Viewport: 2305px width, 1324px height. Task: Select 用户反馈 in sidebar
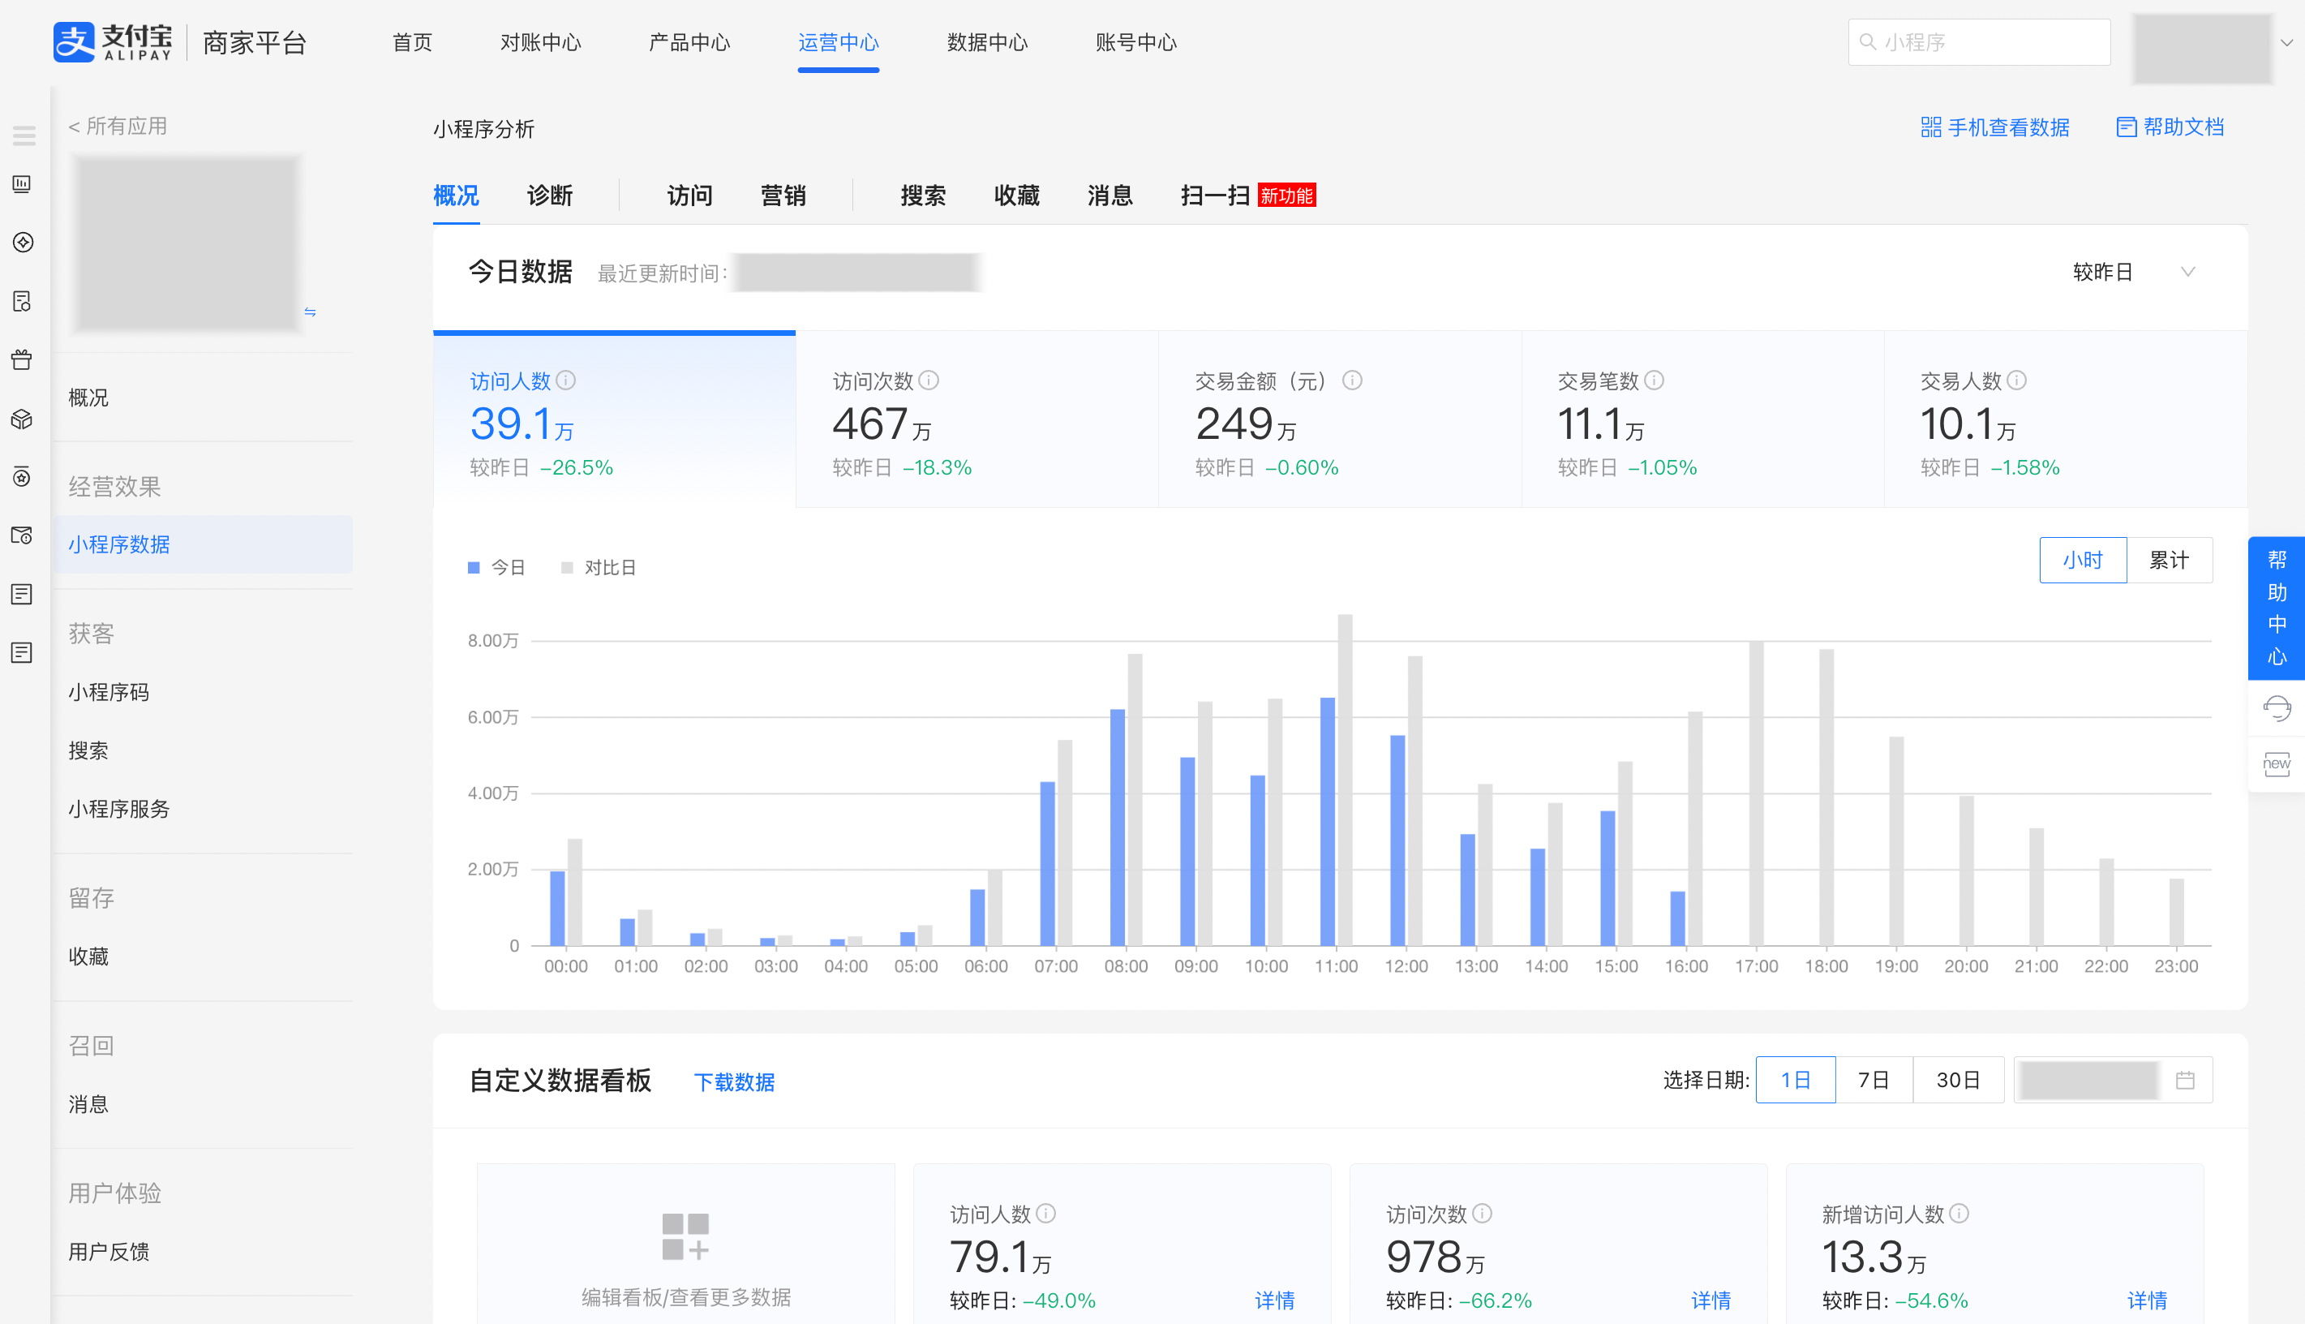[109, 1251]
